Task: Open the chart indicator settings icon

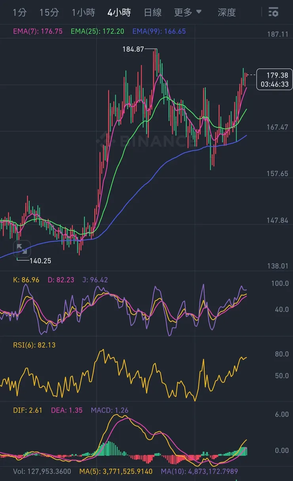Action: (273, 12)
